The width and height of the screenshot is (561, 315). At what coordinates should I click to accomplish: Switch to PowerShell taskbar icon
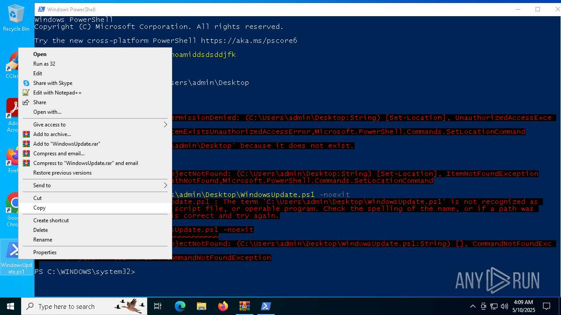(x=266, y=306)
